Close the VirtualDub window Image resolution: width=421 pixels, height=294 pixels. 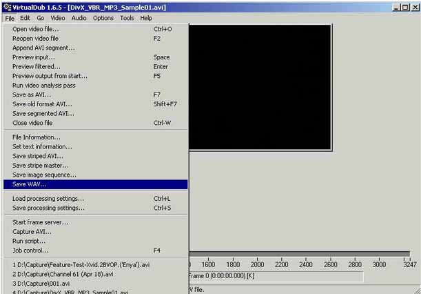coord(415,8)
